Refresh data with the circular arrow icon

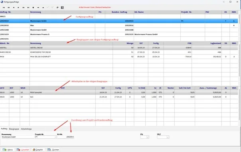coord(57,8)
